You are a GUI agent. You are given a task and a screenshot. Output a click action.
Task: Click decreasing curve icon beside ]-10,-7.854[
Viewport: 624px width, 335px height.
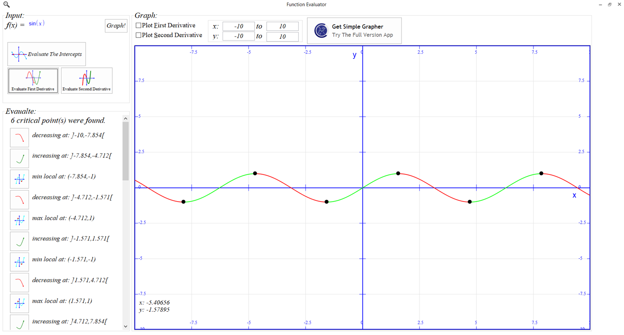19,137
